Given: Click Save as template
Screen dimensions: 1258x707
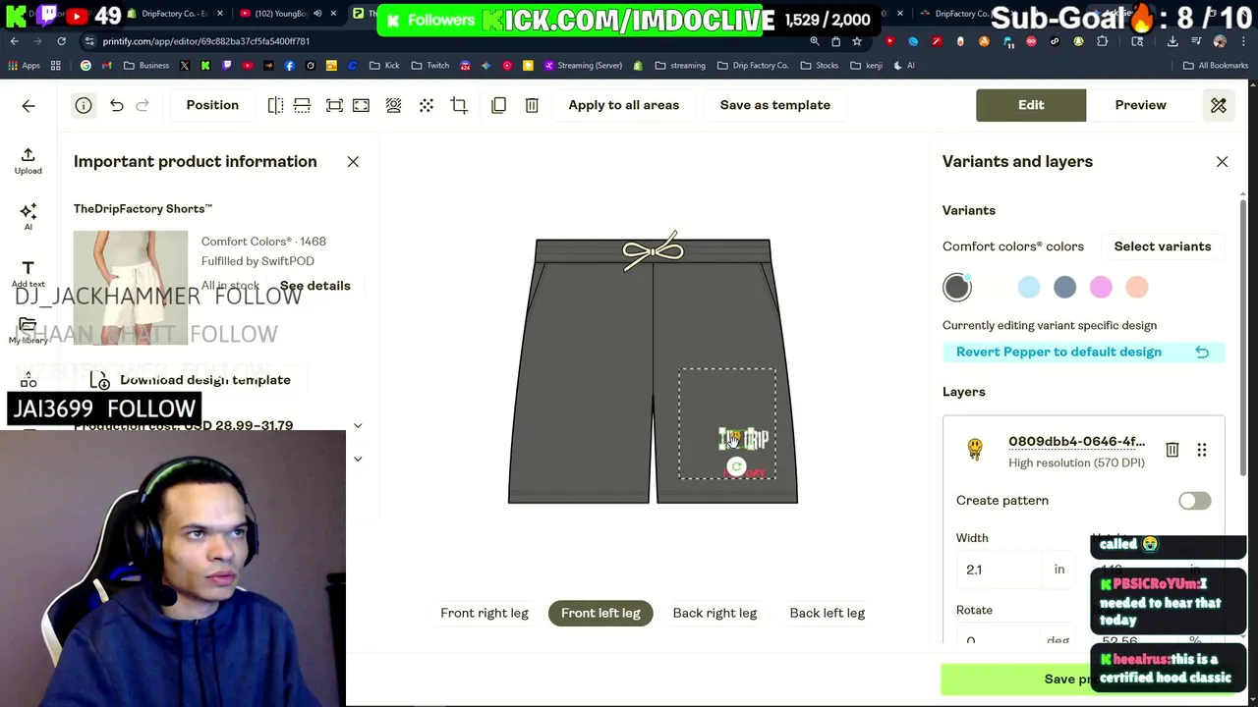Looking at the screenshot, I should pyautogui.click(x=775, y=105).
